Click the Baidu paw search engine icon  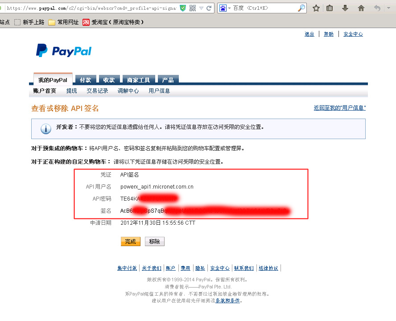click(x=223, y=8)
